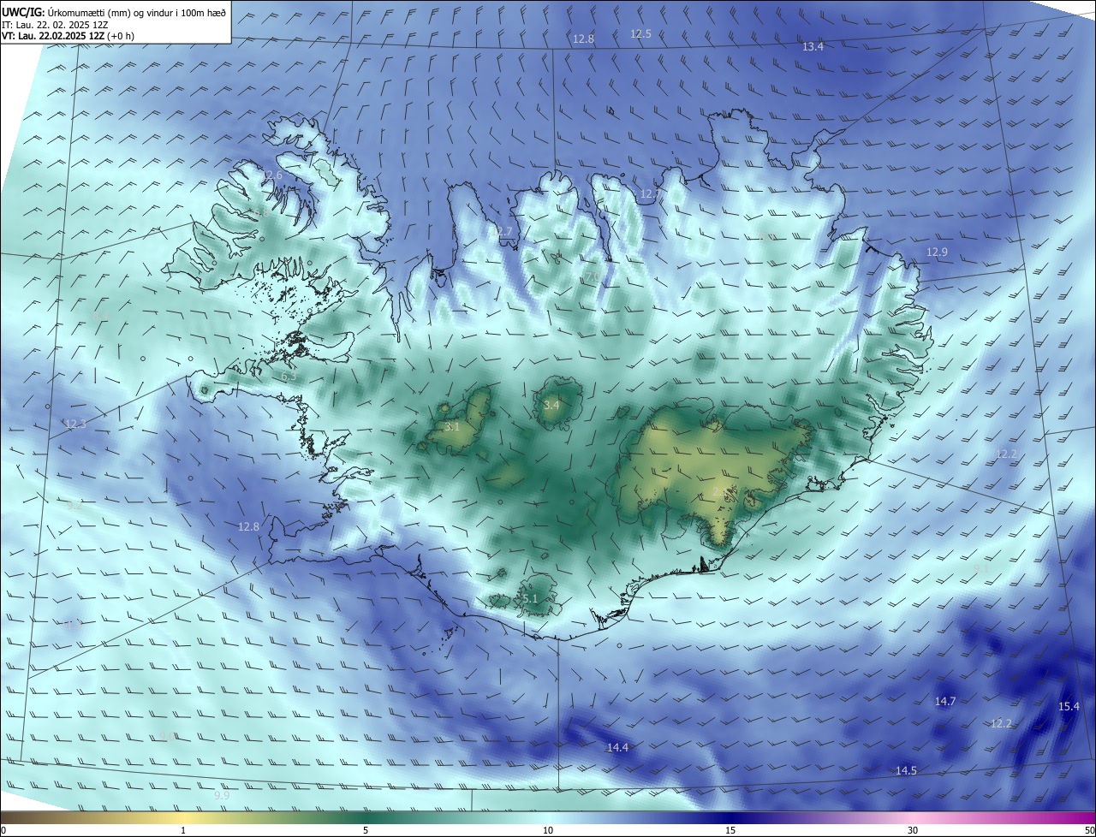Click the legend tick labeled 30
Viewport: 1096px width, 837px height.
913,830
